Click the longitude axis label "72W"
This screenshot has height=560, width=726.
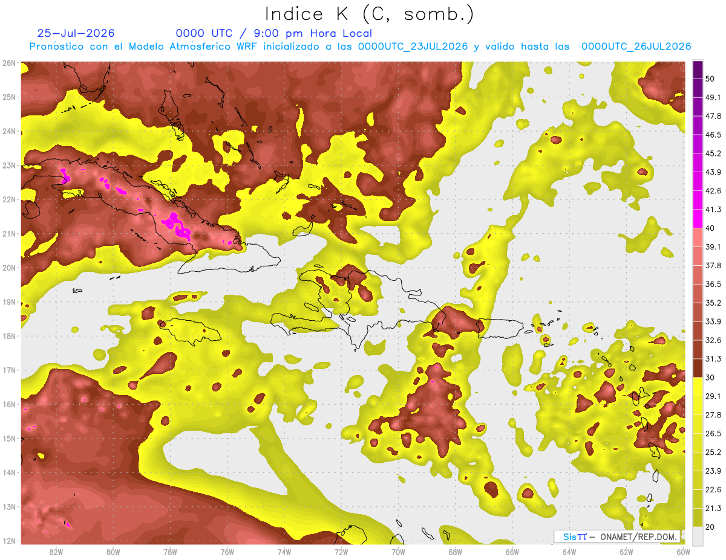click(341, 552)
